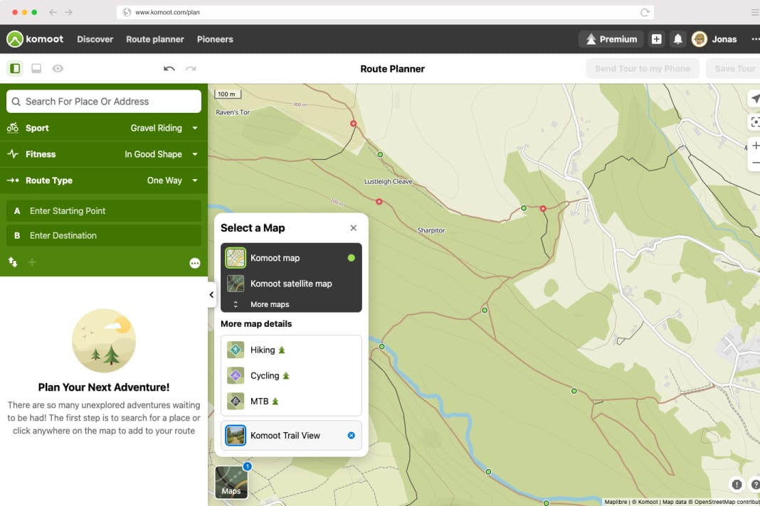Switch to the Pioneers section
The height and width of the screenshot is (506, 760).
point(215,39)
